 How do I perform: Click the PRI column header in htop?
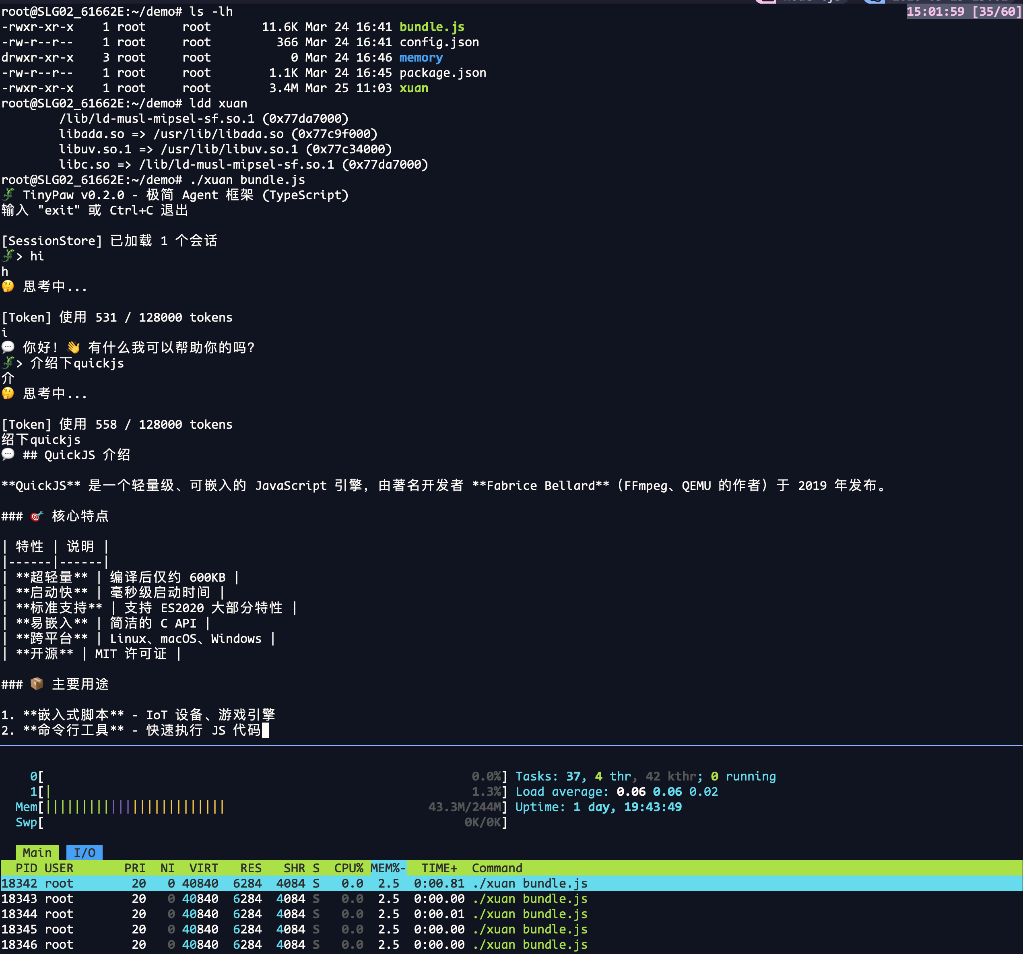(x=135, y=868)
